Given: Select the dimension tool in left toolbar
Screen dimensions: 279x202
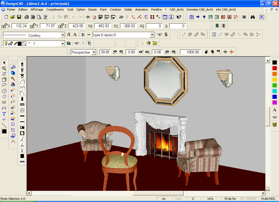Looking at the screenshot, I should point(4,108).
